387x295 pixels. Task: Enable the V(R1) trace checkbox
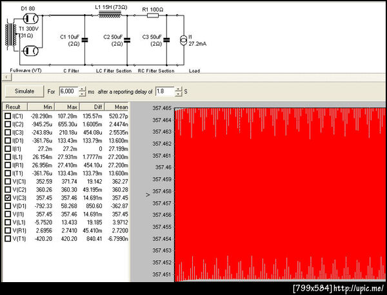(8, 230)
